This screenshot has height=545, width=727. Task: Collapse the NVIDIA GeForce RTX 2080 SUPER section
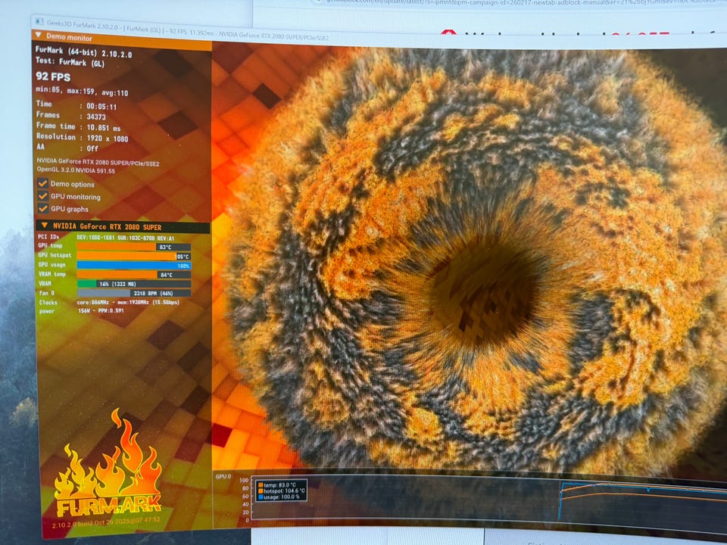coord(45,226)
